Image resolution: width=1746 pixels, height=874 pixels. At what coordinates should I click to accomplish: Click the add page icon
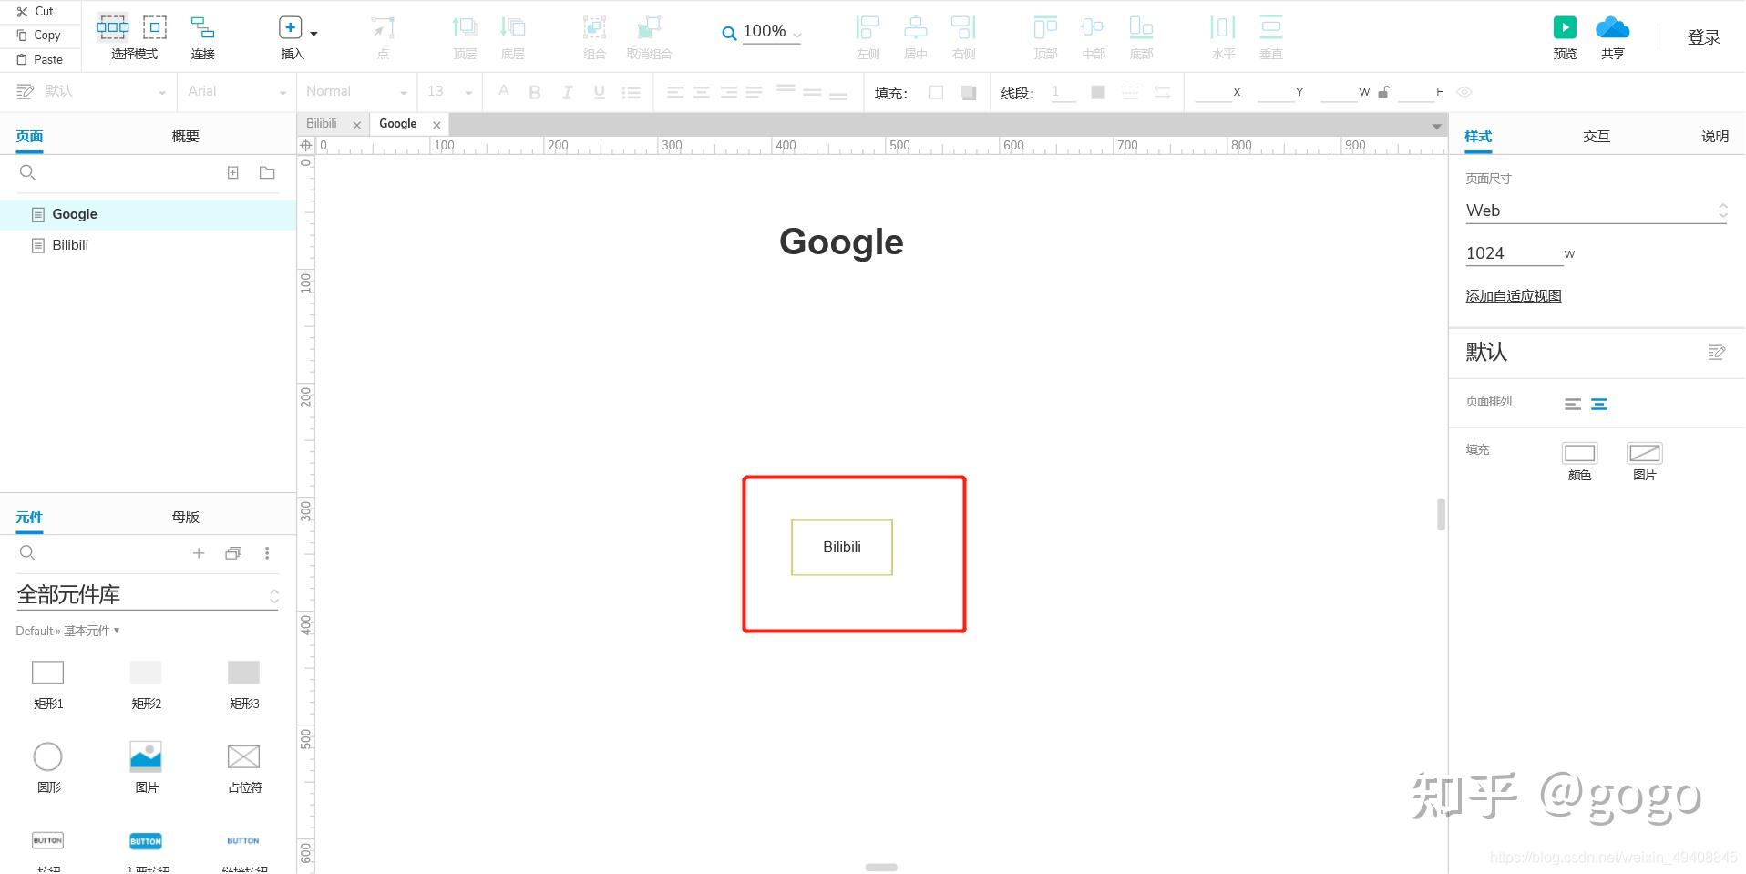pos(233,172)
